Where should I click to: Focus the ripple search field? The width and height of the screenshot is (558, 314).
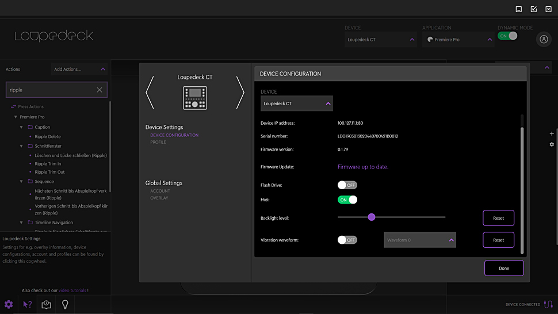coord(56,90)
